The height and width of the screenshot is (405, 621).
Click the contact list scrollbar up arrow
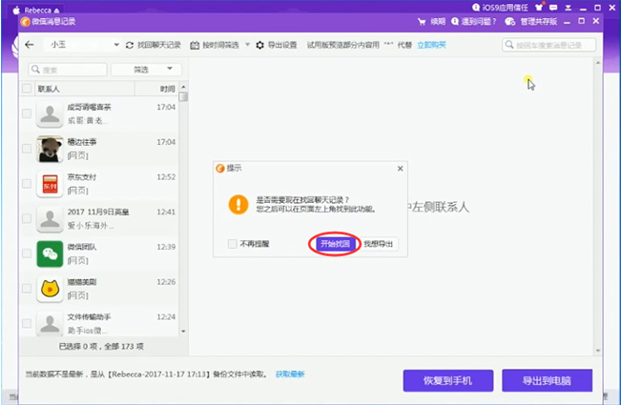click(x=183, y=87)
